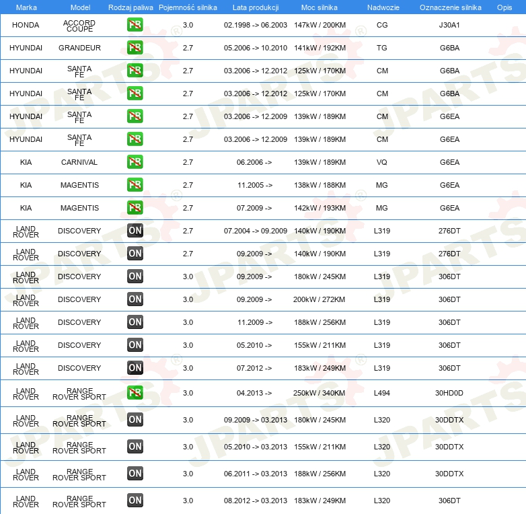Click the ON diesel icon for Discovery 200kW row
526x514 pixels.
135,299
